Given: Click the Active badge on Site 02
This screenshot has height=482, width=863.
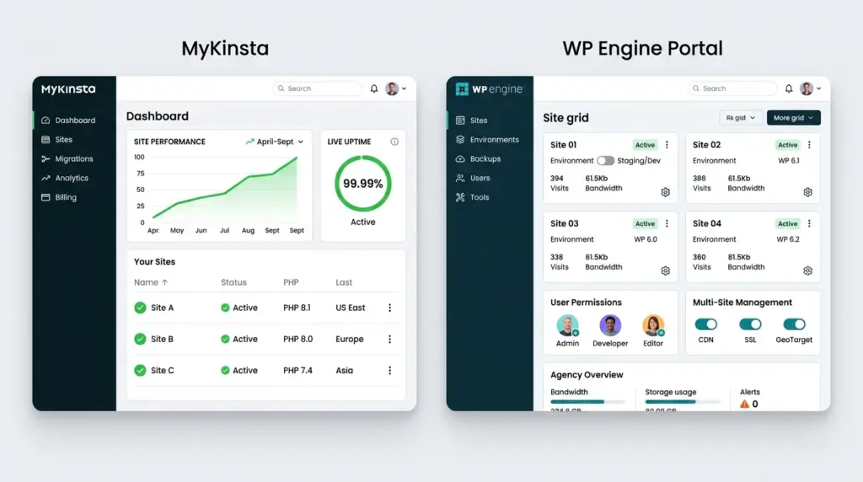Looking at the screenshot, I should [788, 145].
